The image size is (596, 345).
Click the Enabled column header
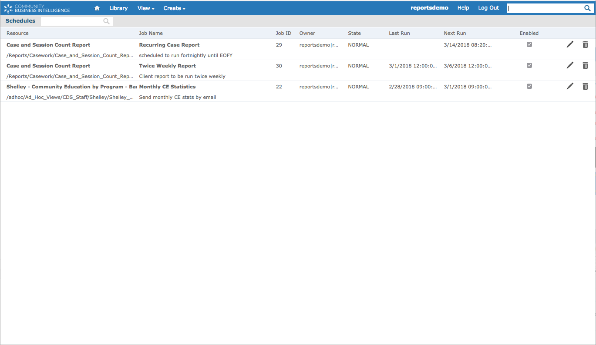529,33
